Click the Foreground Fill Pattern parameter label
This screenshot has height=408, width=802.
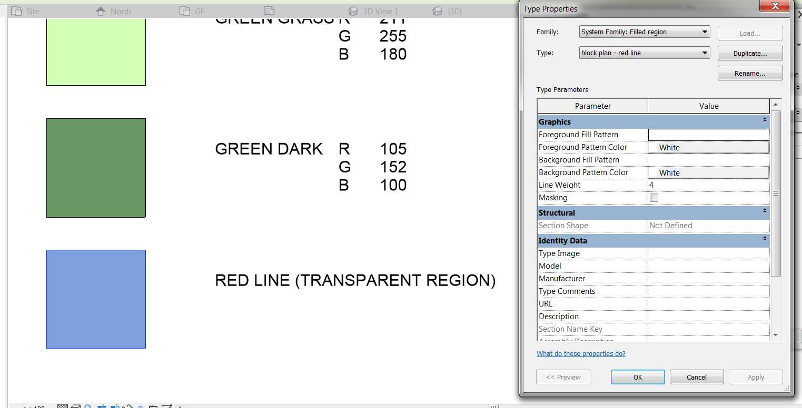click(578, 135)
